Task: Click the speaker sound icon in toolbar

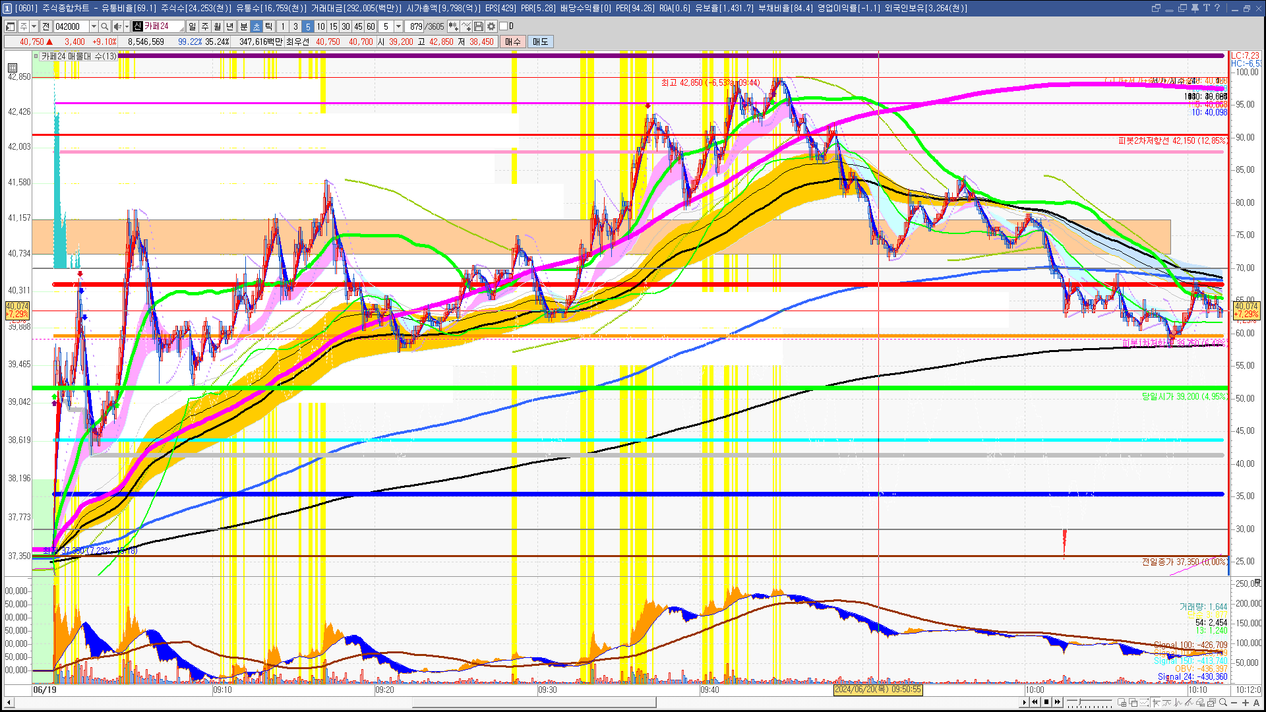Action: (117, 26)
